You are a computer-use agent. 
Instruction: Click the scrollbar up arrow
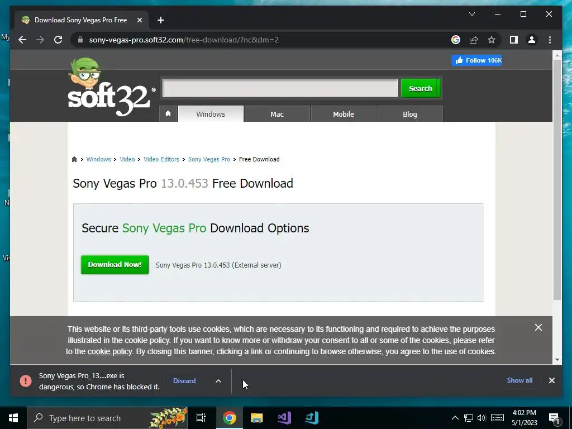[557, 55]
